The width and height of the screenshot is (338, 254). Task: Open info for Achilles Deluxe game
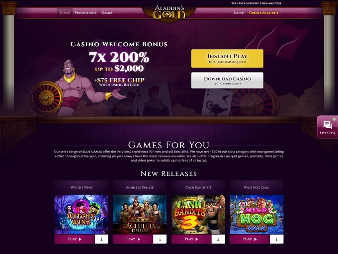pos(160,239)
